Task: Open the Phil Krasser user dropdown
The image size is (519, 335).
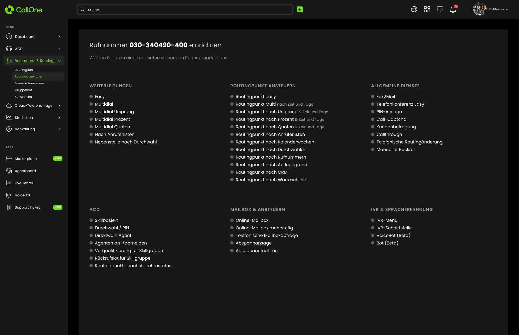Action: click(x=498, y=9)
